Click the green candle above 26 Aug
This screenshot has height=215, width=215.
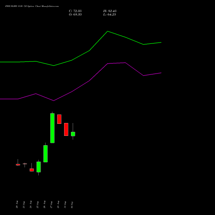pyautogui.click(x=46, y=154)
